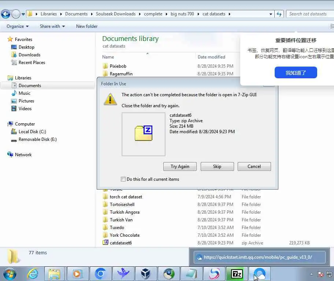
Task: Expand chevron after Documents in breadcrumb
Action: [92, 14]
